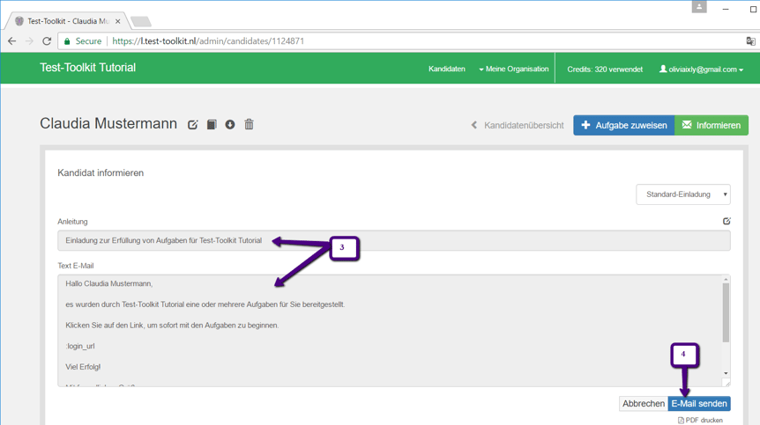Click the Claudia Mustermann page title

[x=108, y=124]
